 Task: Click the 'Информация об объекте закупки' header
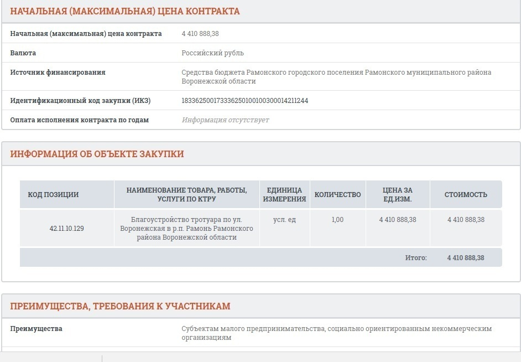[x=97, y=154]
